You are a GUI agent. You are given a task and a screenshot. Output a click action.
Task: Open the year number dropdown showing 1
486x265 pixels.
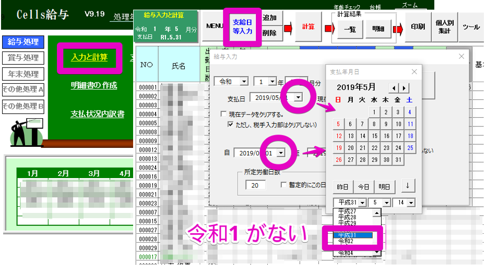(x=272, y=82)
